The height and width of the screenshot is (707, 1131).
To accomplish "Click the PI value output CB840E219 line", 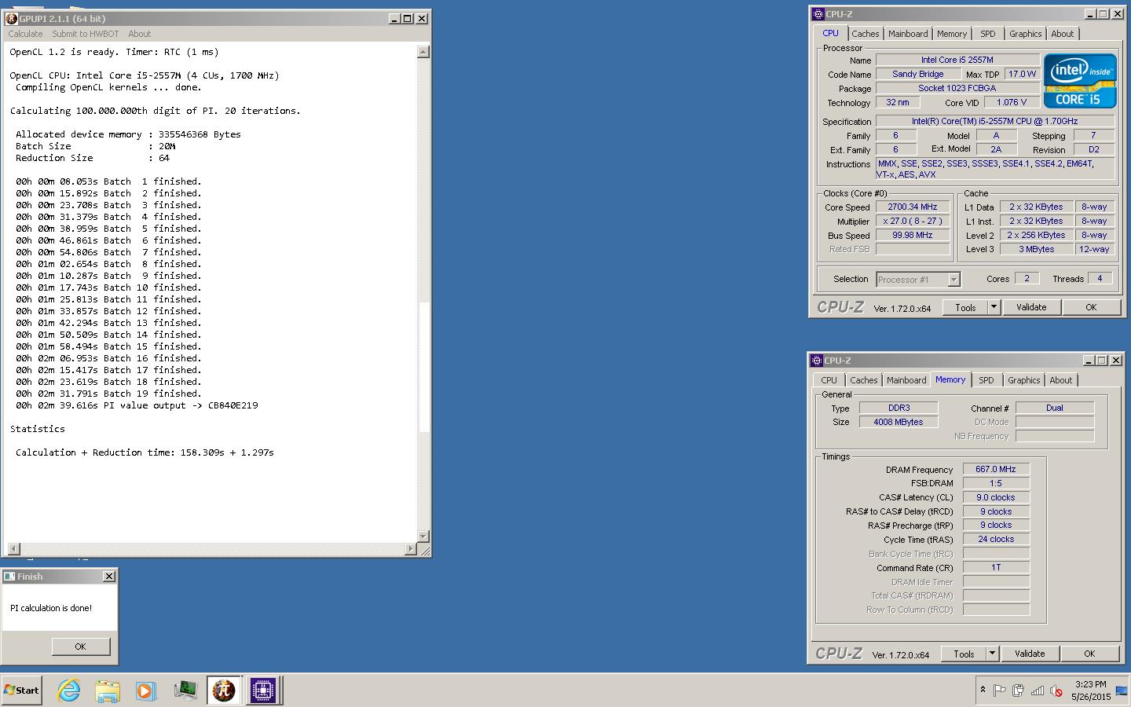I will click(137, 405).
